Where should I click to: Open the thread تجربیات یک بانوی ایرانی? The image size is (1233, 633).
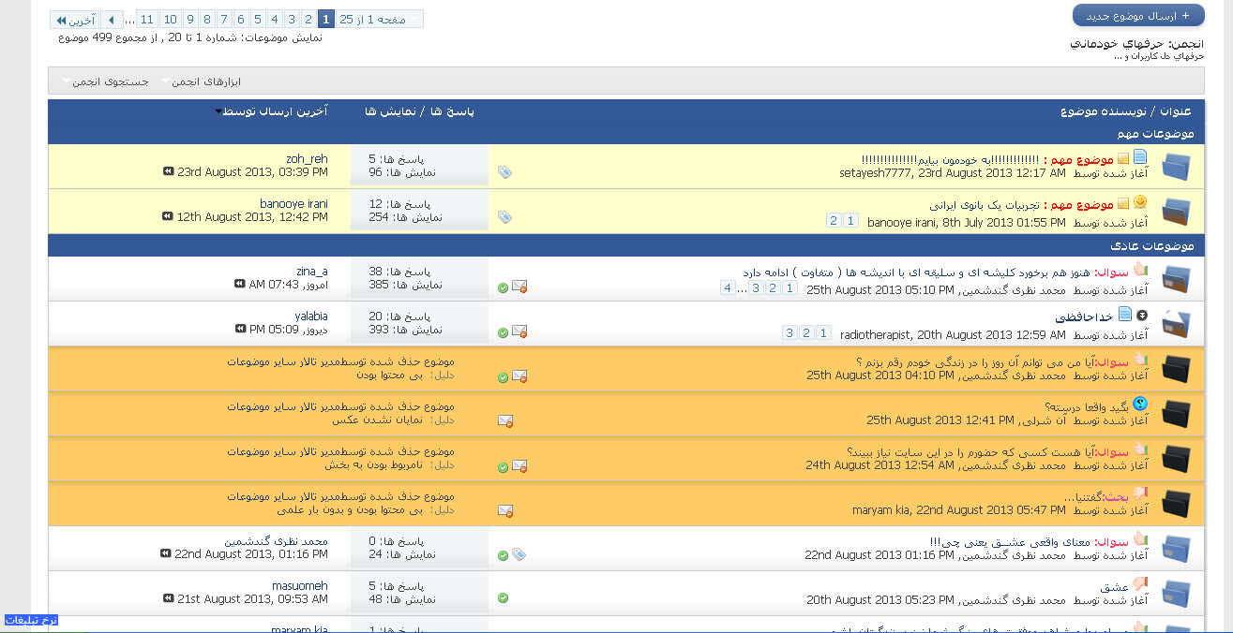(x=984, y=204)
